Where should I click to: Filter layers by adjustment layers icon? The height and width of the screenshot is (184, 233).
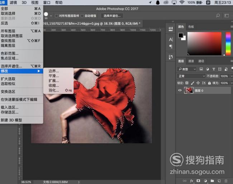click(208, 69)
